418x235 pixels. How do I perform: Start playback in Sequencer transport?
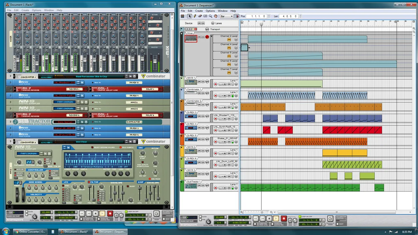276,219
